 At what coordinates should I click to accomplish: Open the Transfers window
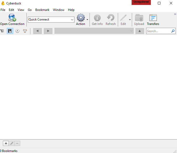pos(153,18)
